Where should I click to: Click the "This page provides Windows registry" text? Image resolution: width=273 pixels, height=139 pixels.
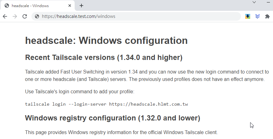tap(121, 133)
